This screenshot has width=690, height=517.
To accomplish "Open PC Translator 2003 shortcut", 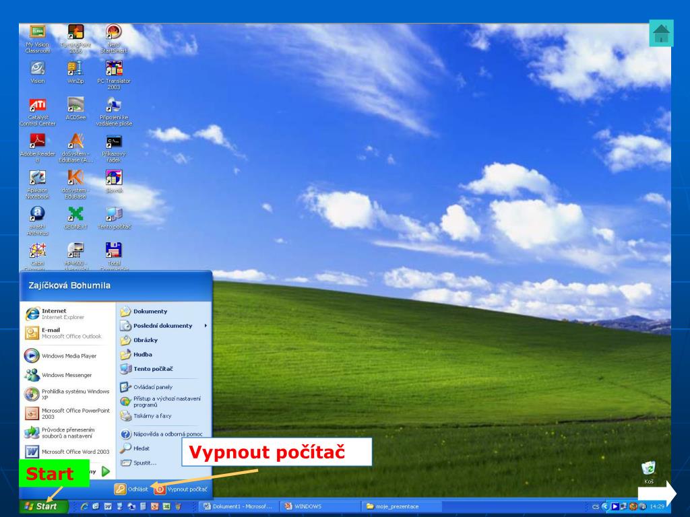I will [x=113, y=75].
